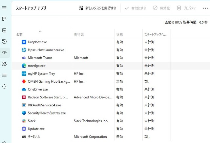Select the Slack entry name

31,121
